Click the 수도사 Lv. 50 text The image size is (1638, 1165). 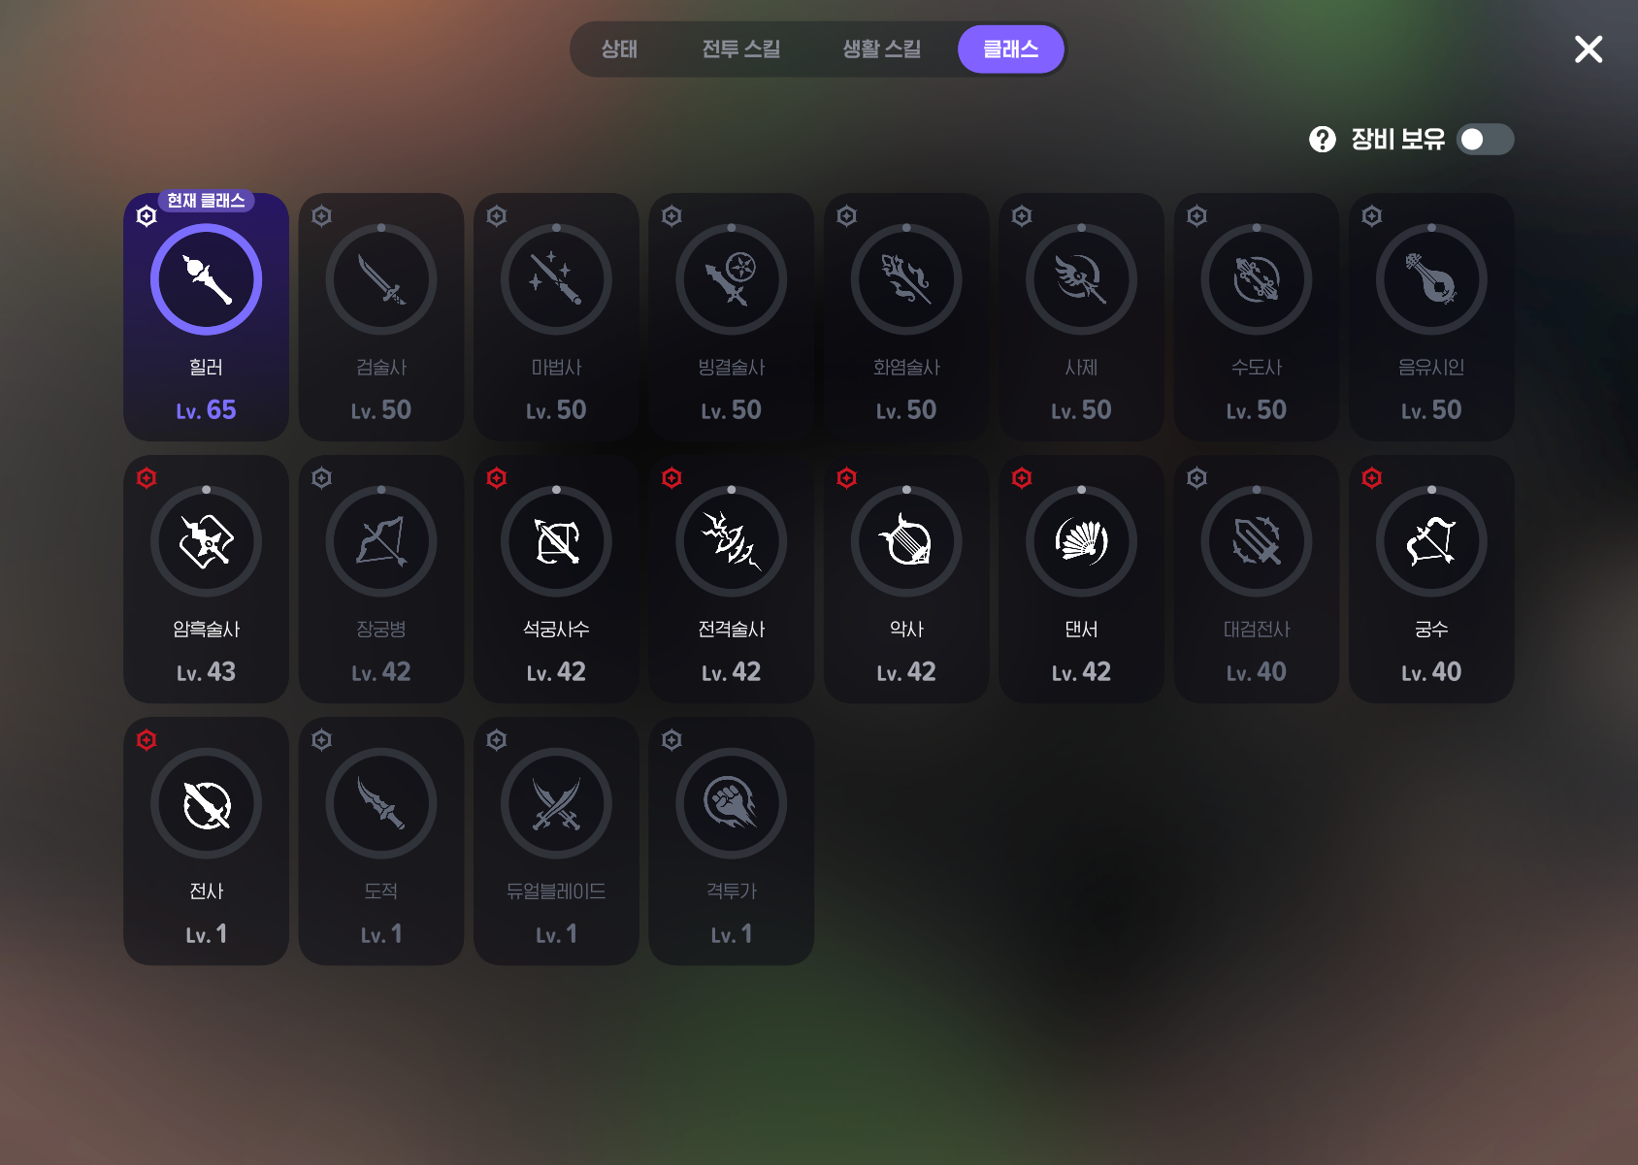click(x=1257, y=410)
